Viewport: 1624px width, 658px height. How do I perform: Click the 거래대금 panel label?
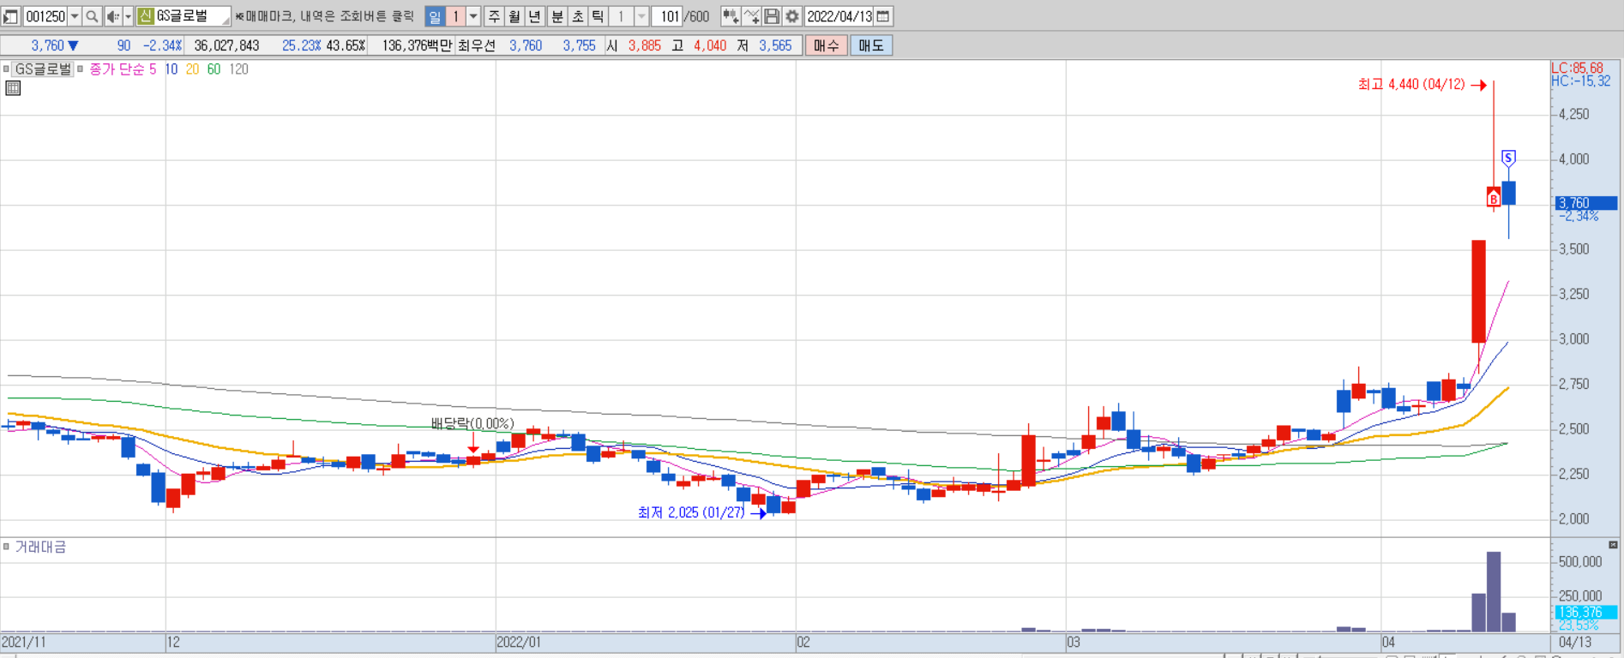40,547
